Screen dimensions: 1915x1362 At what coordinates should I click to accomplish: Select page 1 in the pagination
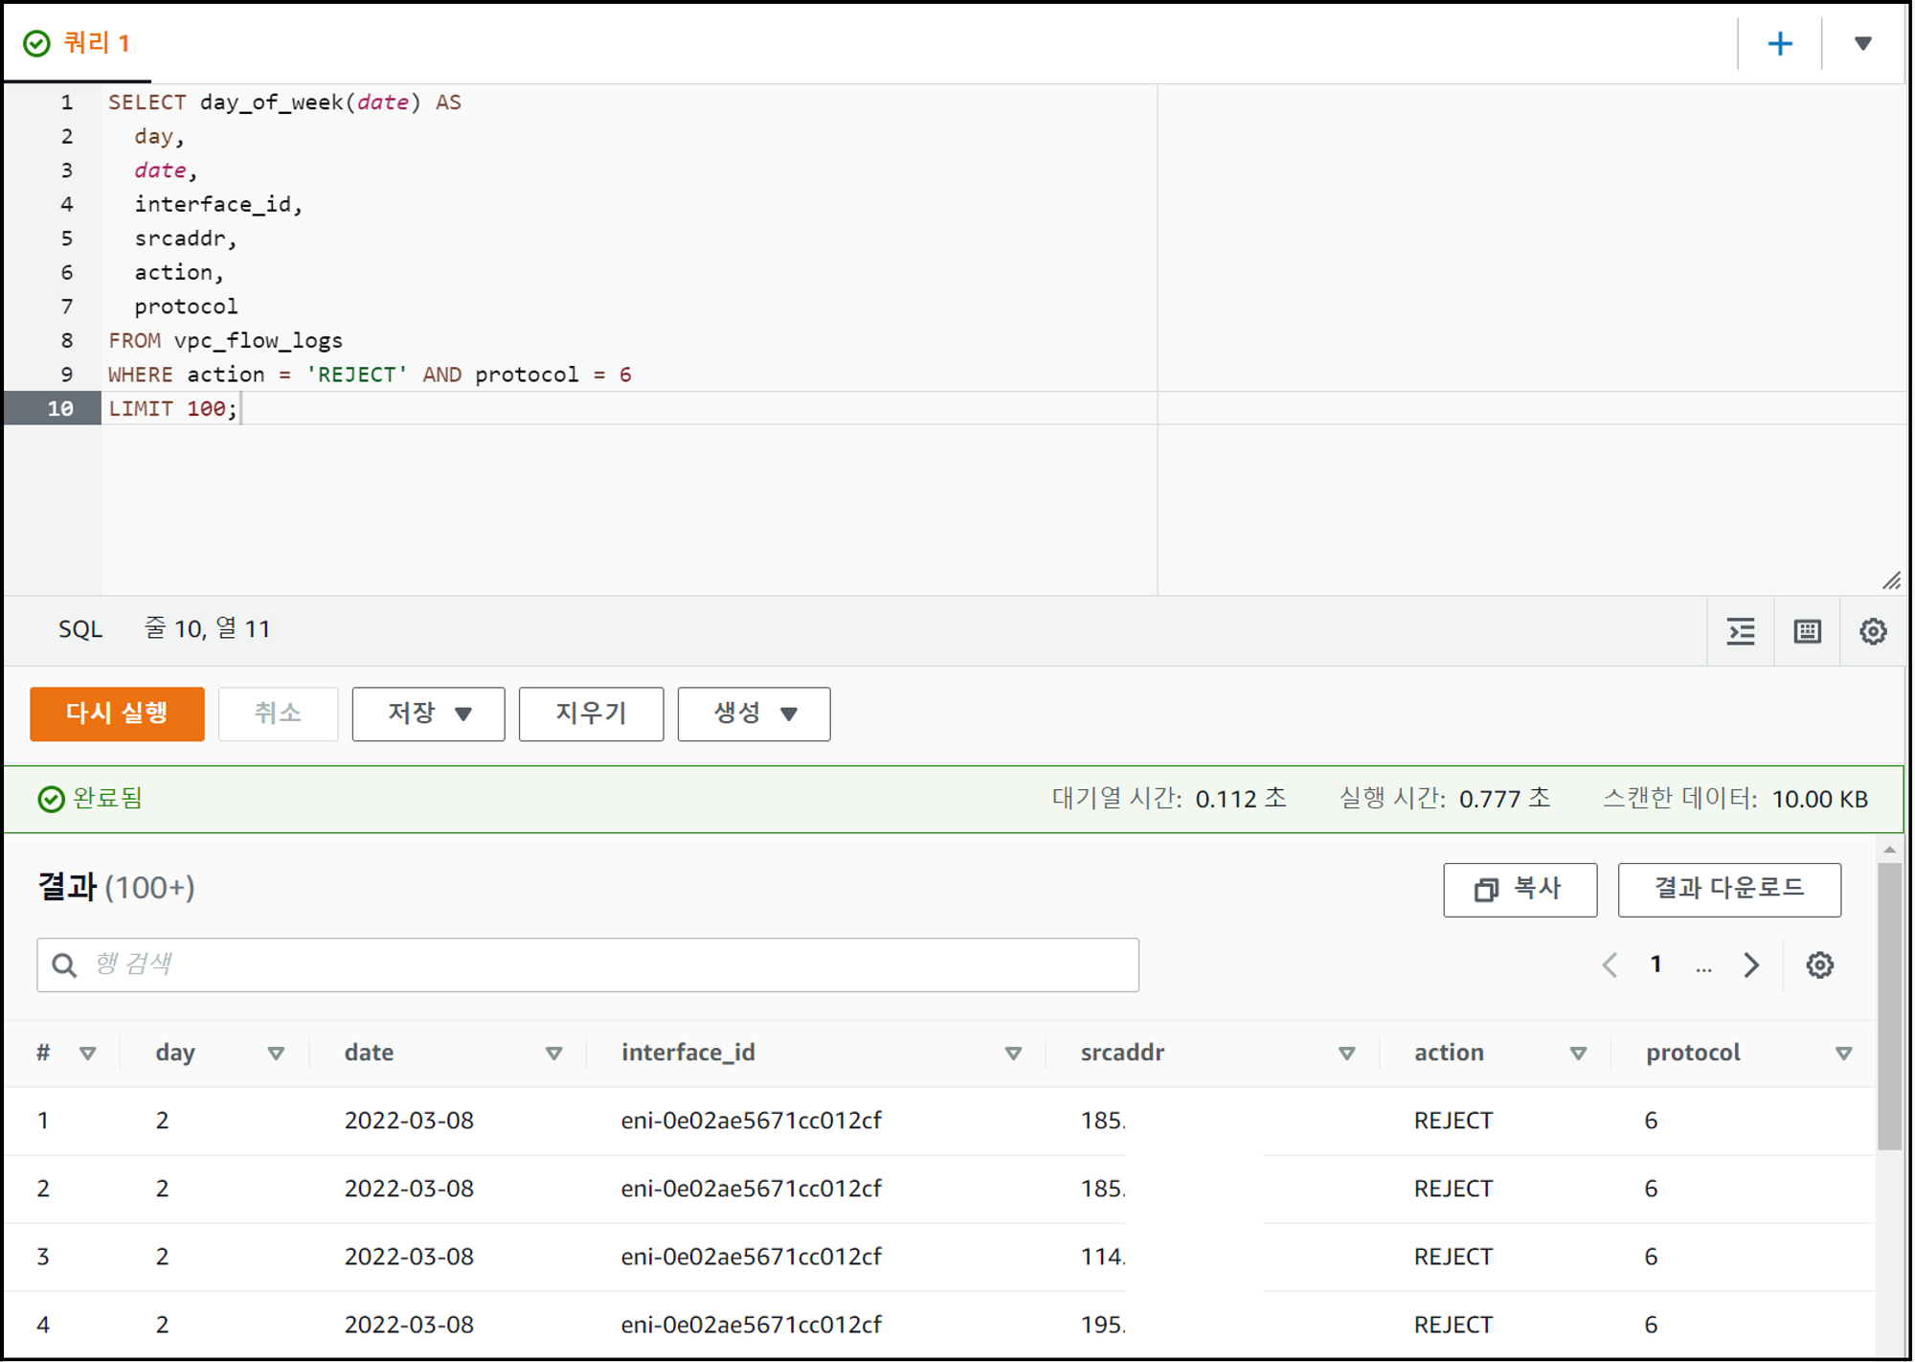coord(1656,965)
